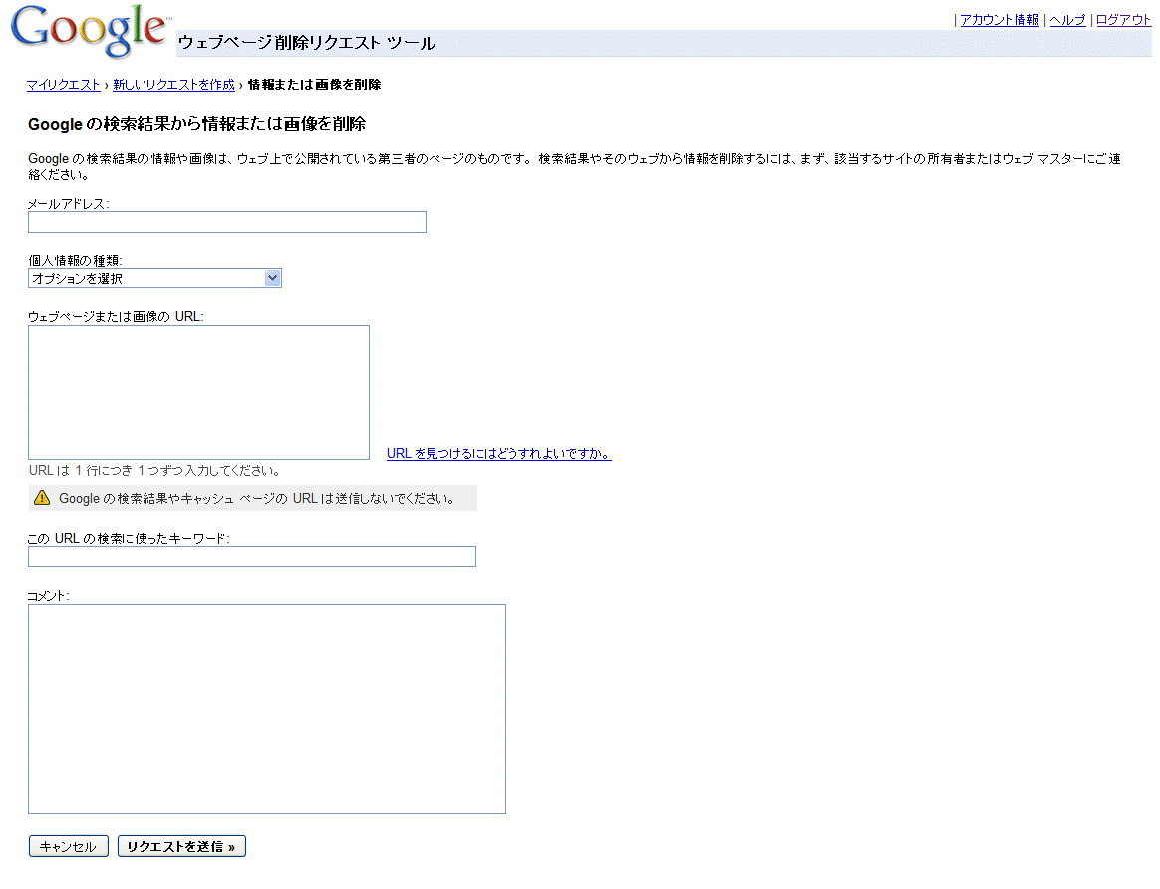Go to マイリクエスト breadcrumb
The height and width of the screenshot is (889, 1160).
(64, 85)
